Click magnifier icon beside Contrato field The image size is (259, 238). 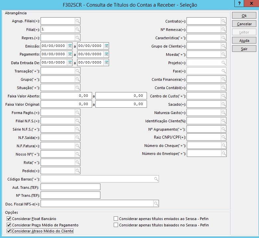pos(223,21)
